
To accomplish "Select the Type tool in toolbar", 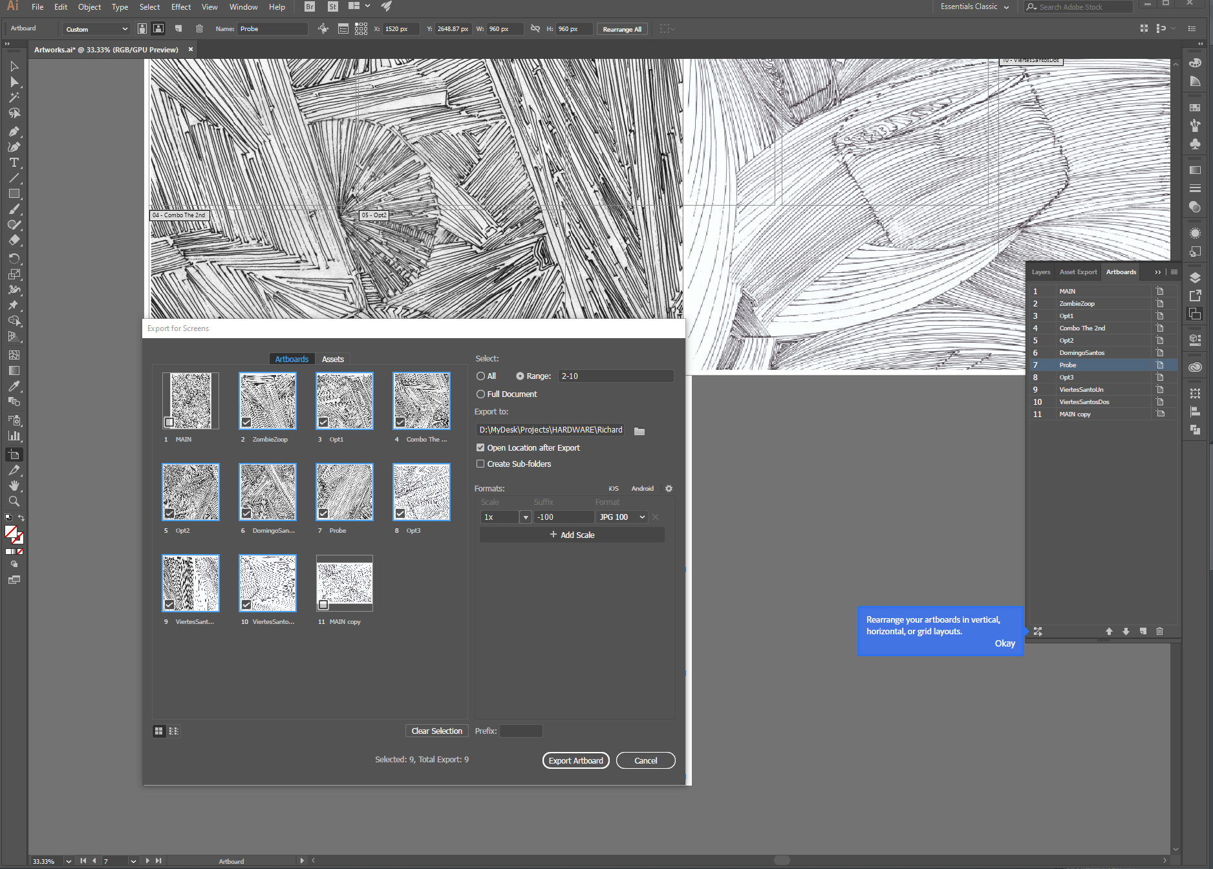I will click(x=14, y=163).
